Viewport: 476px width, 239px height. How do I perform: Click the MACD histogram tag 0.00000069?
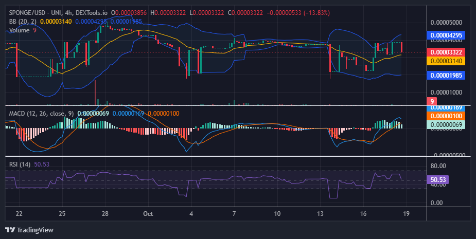[446, 125]
